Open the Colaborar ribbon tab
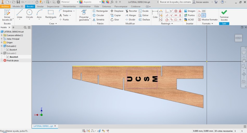The width and height of the screenshot is (247, 133). point(136,6)
